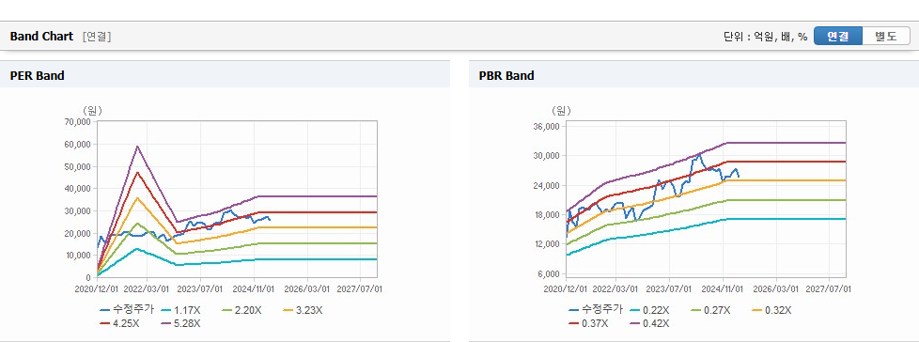919x342 pixels.
Task: Click the Band Chart section title
Action: (41, 37)
